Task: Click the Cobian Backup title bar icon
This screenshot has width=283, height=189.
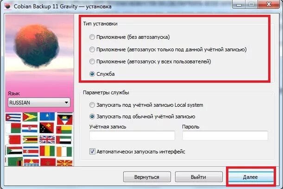Action: pyautogui.click(x=8, y=6)
